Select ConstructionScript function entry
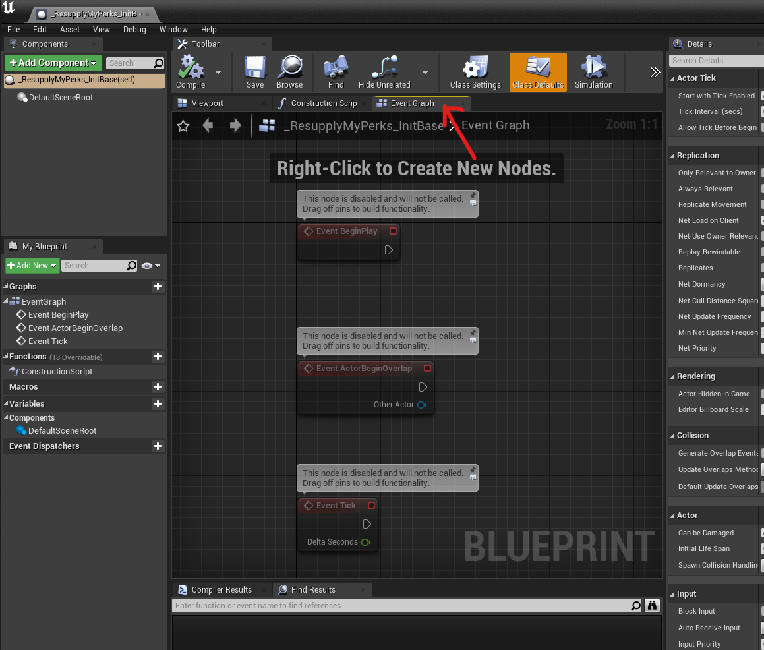Image resolution: width=764 pixels, height=650 pixels. [57, 371]
